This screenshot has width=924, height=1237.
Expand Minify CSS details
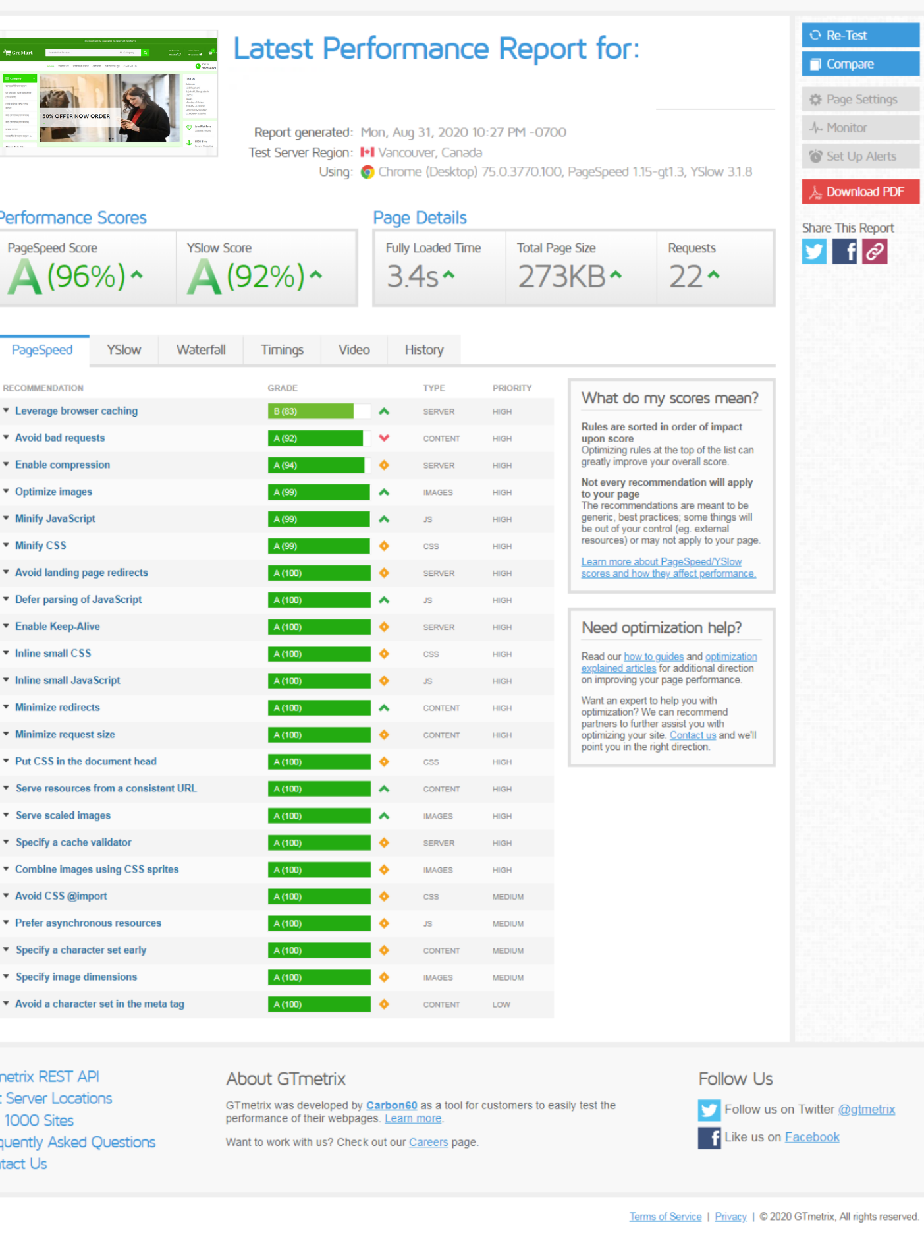pos(41,546)
